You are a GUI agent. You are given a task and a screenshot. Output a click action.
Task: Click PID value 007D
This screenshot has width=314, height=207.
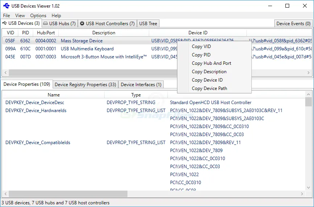point(26,56)
